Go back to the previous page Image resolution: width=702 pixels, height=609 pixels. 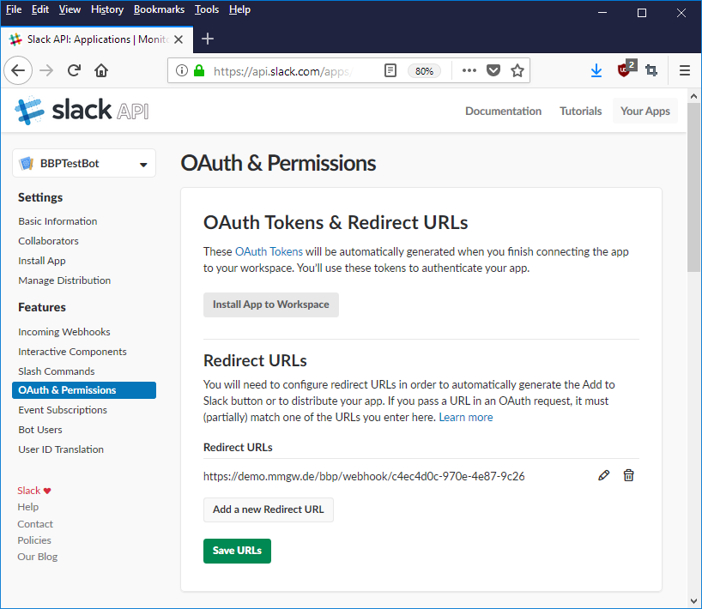(x=18, y=70)
